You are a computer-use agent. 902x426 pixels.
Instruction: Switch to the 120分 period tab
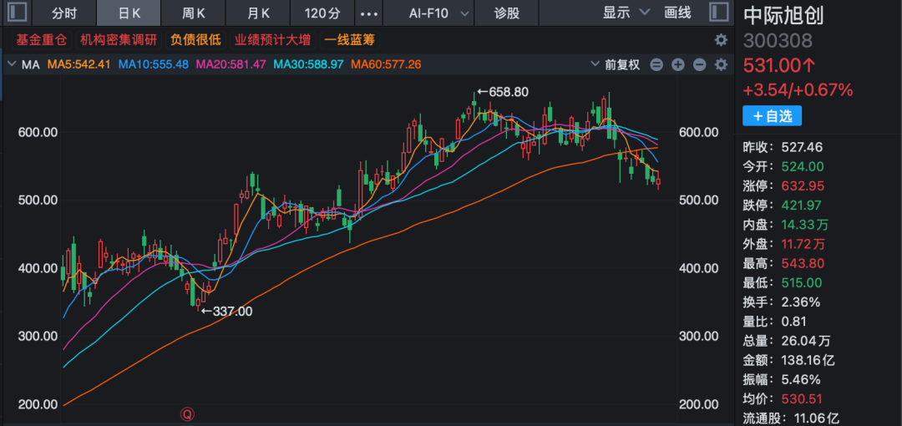coord(322,13)
